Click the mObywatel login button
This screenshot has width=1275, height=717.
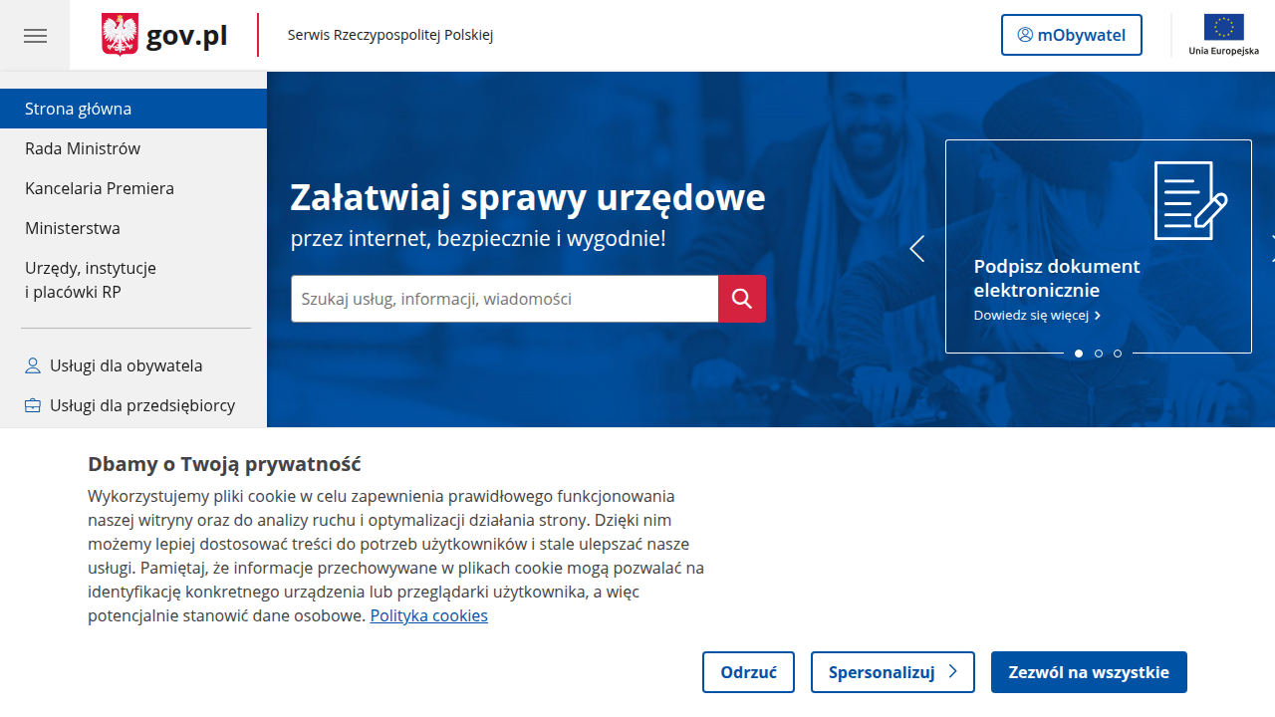point(1072,35)
